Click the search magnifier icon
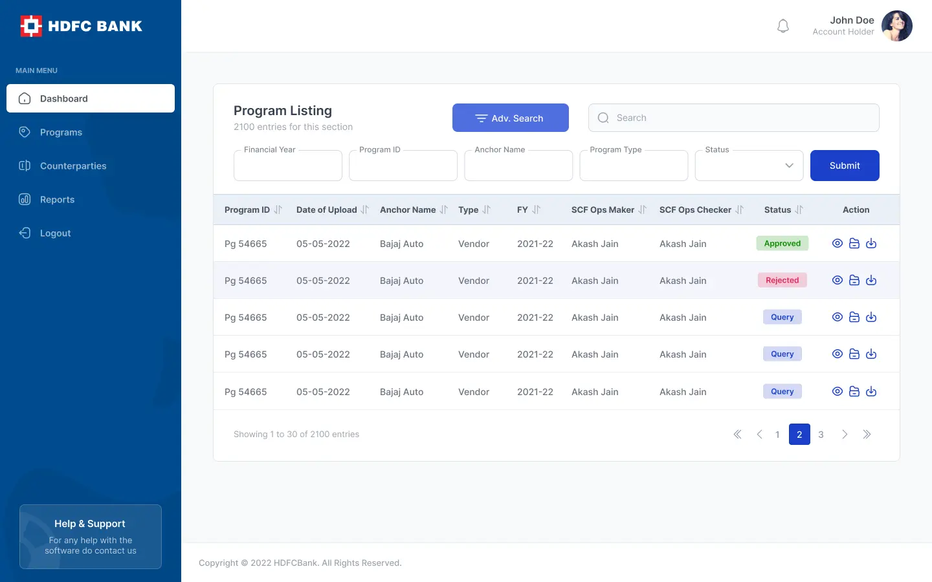 pos(603,118)
